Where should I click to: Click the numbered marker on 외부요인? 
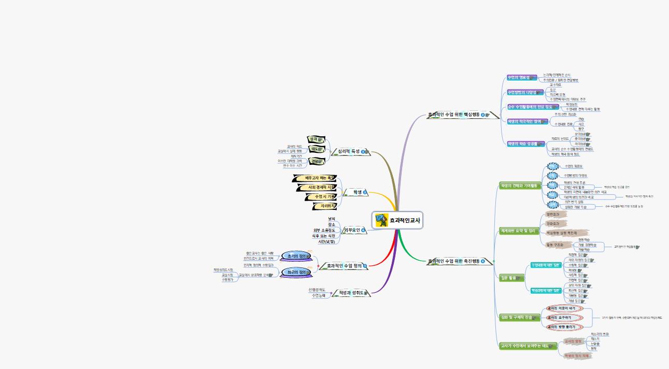(363, 230)
